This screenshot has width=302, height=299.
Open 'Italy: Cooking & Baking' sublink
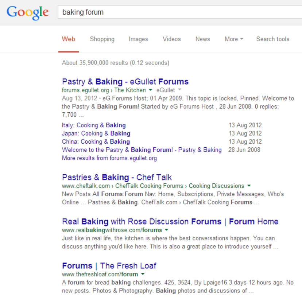(x=94, y=125)
